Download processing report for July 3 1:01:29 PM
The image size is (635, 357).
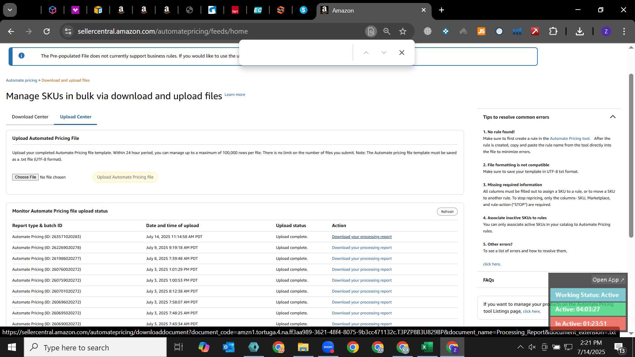point(361,269)
